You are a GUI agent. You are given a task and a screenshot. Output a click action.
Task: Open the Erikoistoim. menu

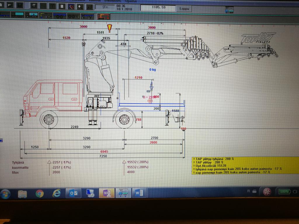tap(112, 1)
